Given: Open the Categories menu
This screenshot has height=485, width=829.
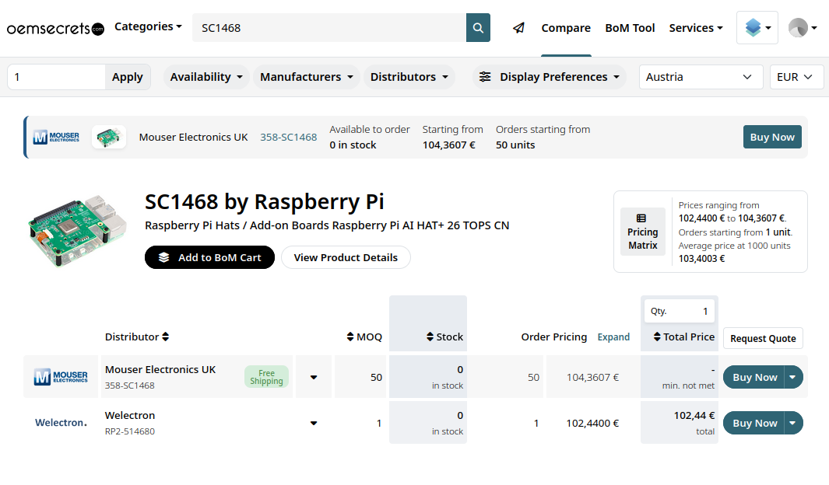Looking at the screenshot, I should (x=148, y=27).
